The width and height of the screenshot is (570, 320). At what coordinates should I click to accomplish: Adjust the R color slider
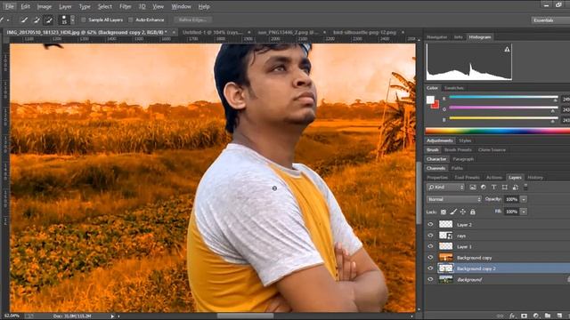point(503,97)
